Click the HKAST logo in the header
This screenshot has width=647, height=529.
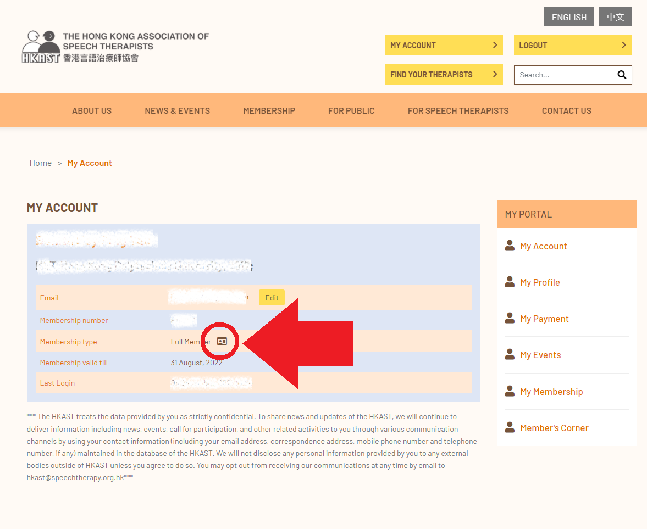pos(115,47)
